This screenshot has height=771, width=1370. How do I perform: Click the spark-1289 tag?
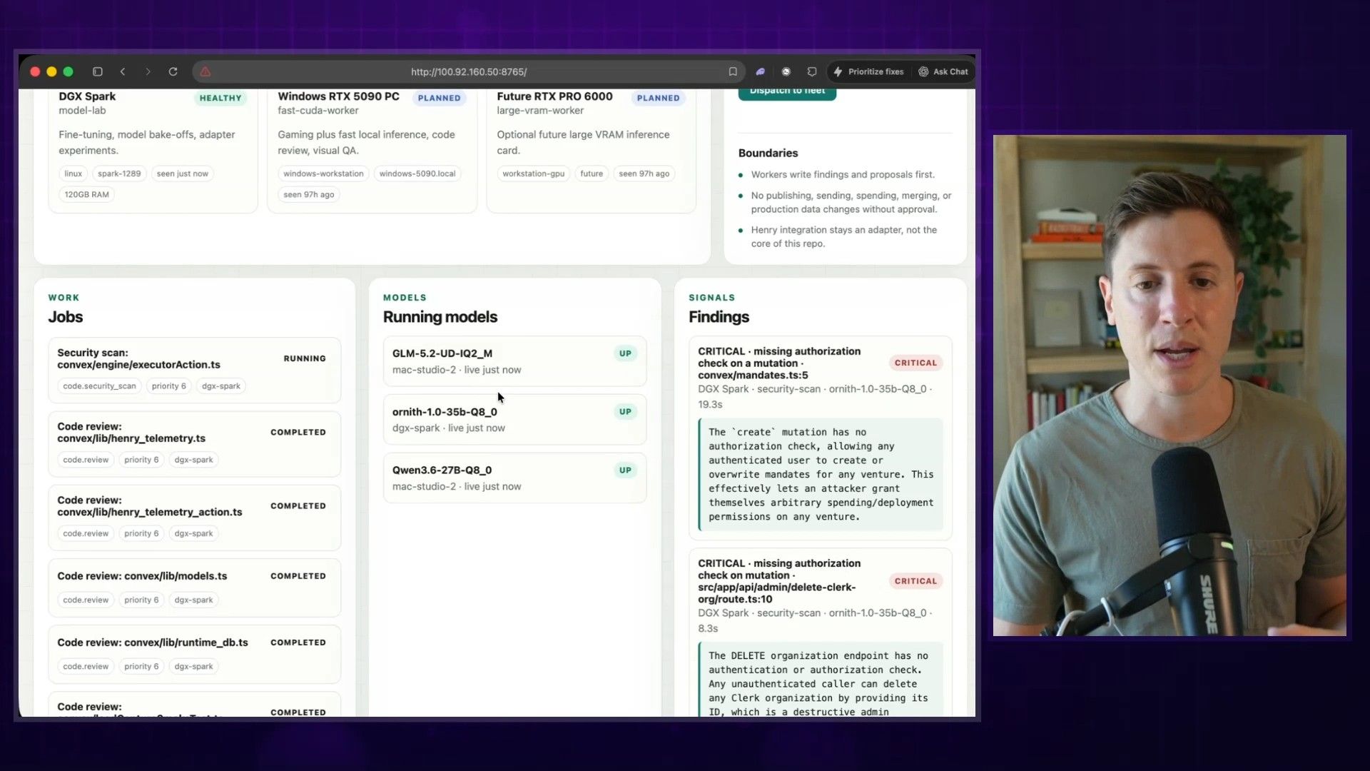119,173
